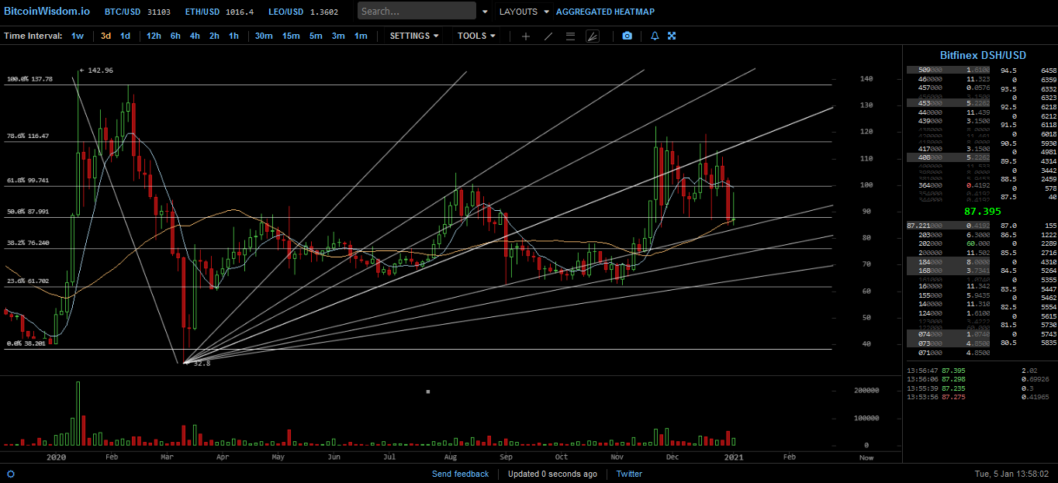Set time interval to 15m

coord(291,36)
